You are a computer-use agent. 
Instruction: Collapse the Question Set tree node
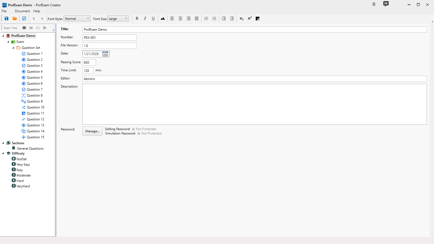point(13,48)
